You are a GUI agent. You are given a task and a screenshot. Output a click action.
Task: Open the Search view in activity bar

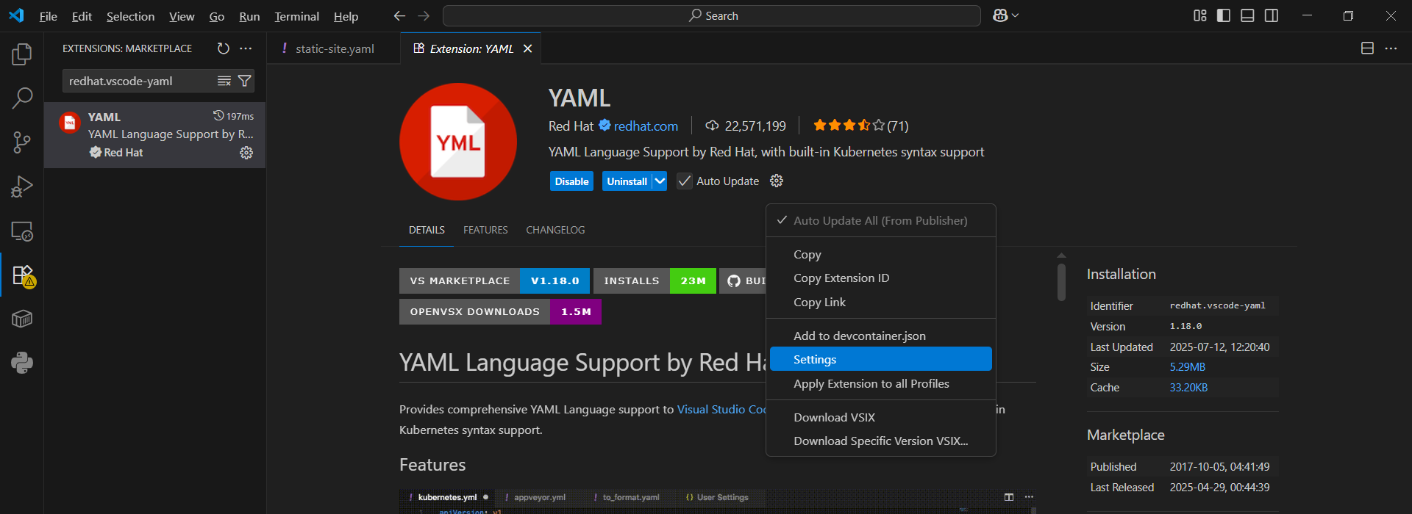[22, 98]
